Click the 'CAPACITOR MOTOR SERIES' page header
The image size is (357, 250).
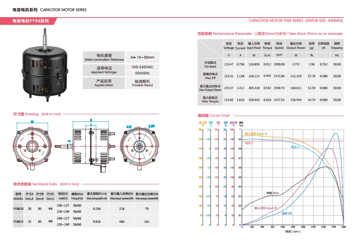(x=63, y=10)
